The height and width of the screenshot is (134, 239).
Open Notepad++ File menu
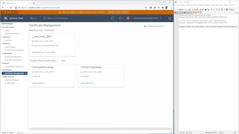176,5
